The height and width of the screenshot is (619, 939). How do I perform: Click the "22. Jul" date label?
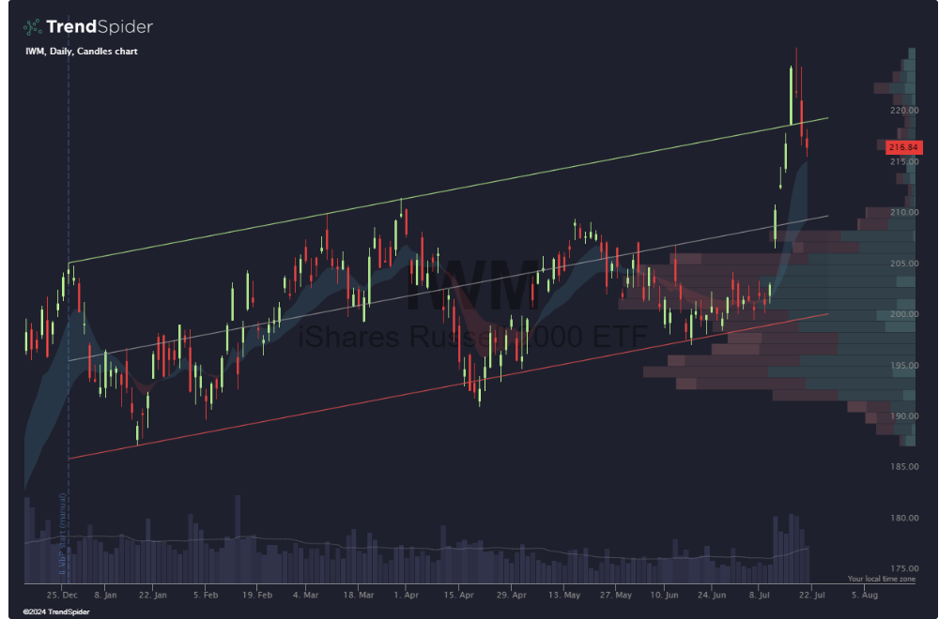[x=811, y=595]
